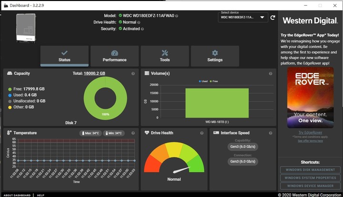The image size is (343, 197).
Task: Click the Total 18000.2 GB link
Action: coord(94,73)
